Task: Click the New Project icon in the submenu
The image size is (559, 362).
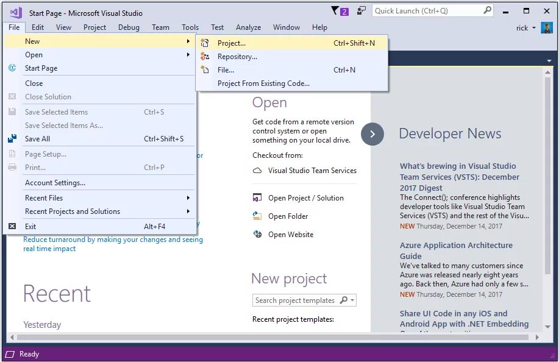Action: pos(205,43)
